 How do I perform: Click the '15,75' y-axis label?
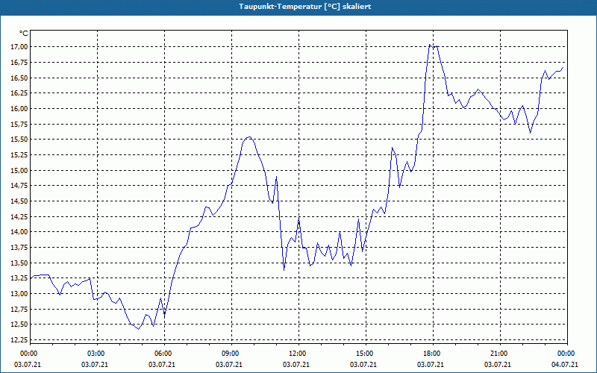coord(21,124)
